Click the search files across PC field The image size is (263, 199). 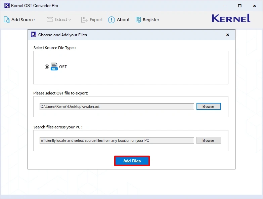point(117,141)
